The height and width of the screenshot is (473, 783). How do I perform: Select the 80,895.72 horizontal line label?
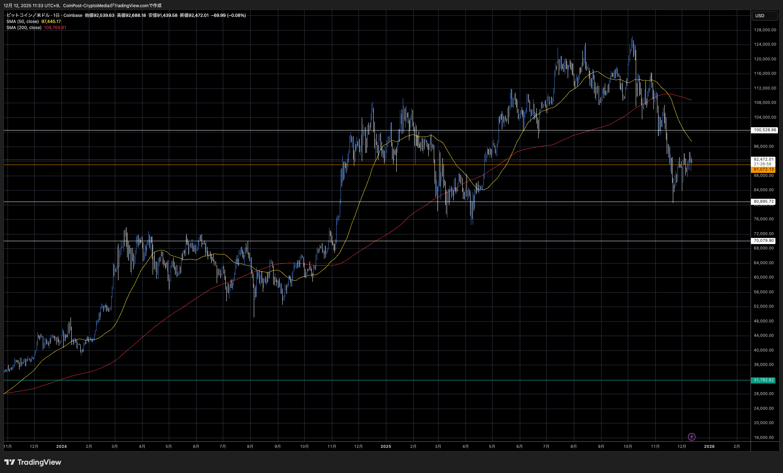click(764, 202)
